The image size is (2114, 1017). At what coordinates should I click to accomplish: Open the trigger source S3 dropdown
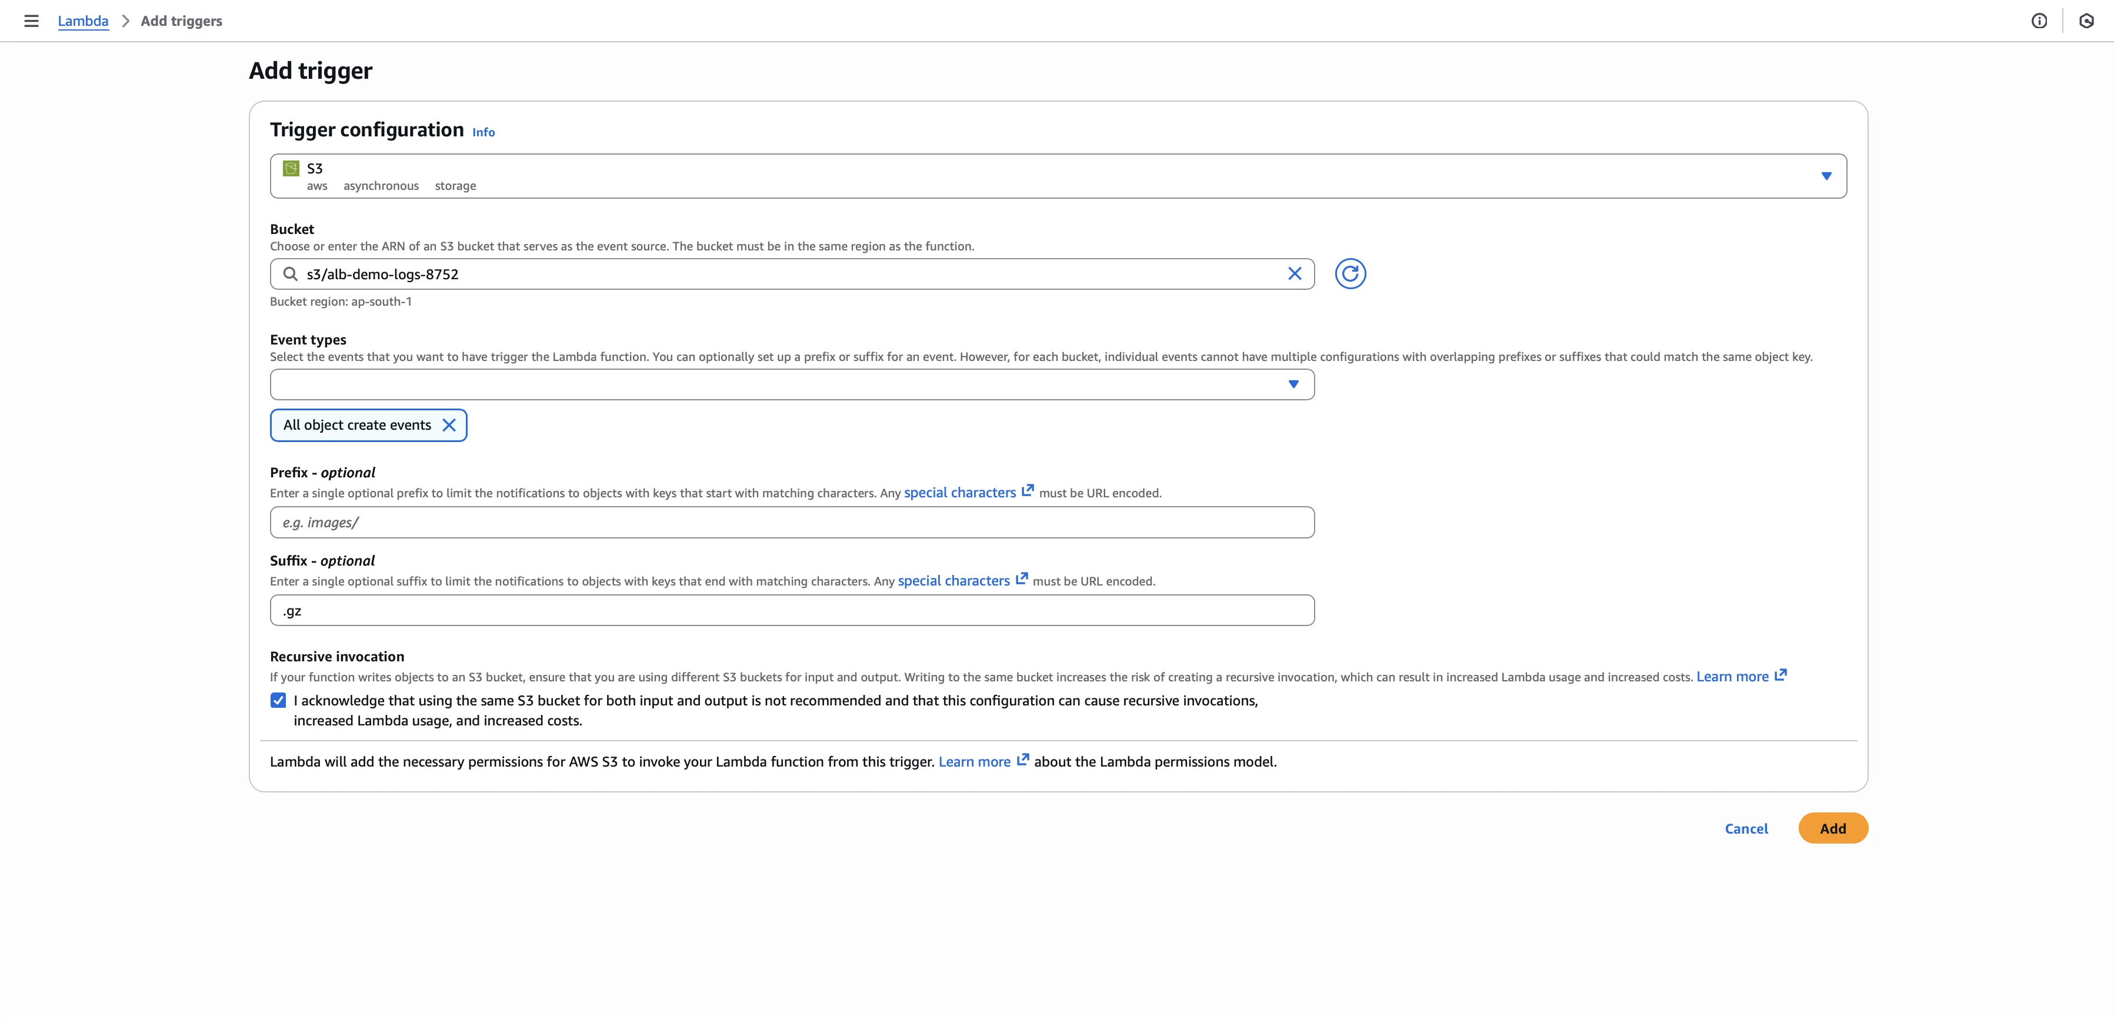1826,176
